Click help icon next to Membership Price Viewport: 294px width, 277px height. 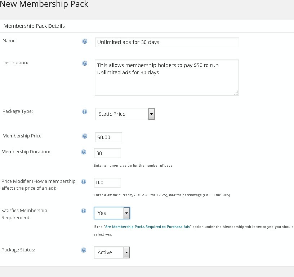[x=85, y=136]
